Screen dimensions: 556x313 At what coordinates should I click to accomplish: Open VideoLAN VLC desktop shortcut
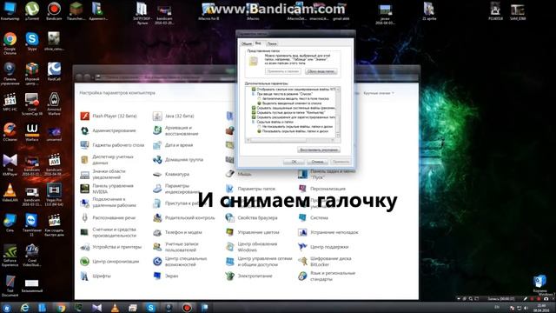point(10,193)
